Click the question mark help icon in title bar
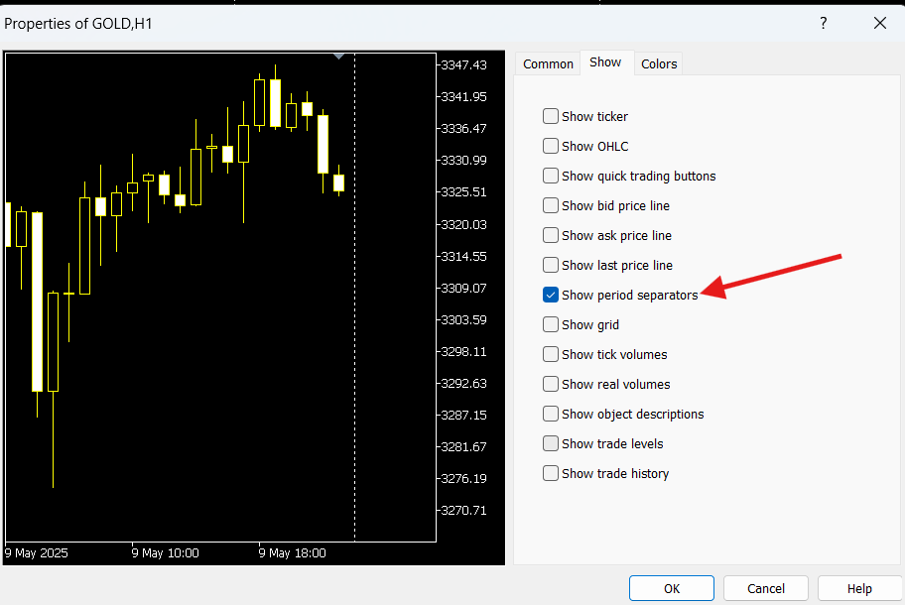 coord(823,23)
